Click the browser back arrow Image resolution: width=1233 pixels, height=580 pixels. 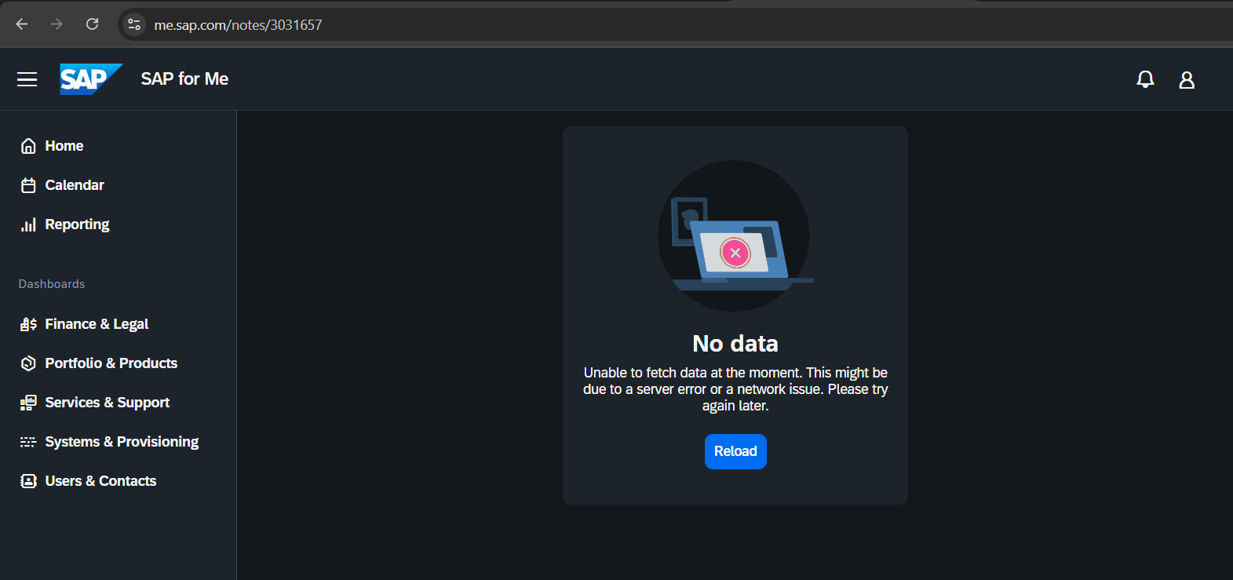point(22,24)
